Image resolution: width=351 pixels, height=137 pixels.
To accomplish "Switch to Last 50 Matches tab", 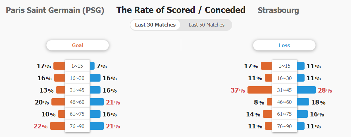I will 206,25.
